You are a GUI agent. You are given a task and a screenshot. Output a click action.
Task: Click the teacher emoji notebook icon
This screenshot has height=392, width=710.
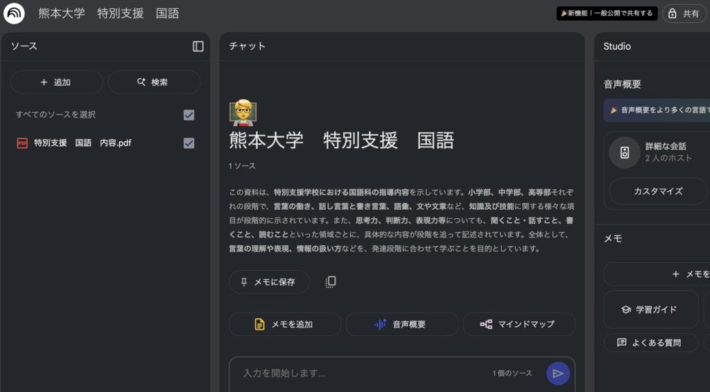pos(243,112)
